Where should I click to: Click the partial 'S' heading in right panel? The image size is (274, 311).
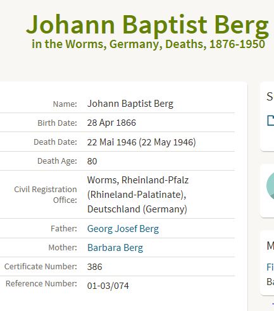(x=270, y=97)
